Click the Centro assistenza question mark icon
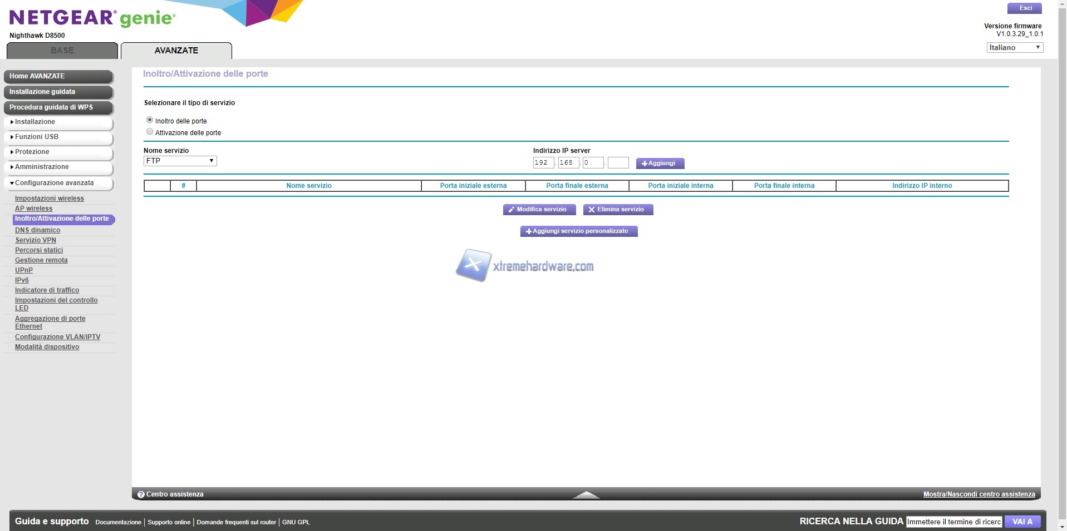Screen dimensions: 1067x531 pyautogui.click(x=141, y=494)
